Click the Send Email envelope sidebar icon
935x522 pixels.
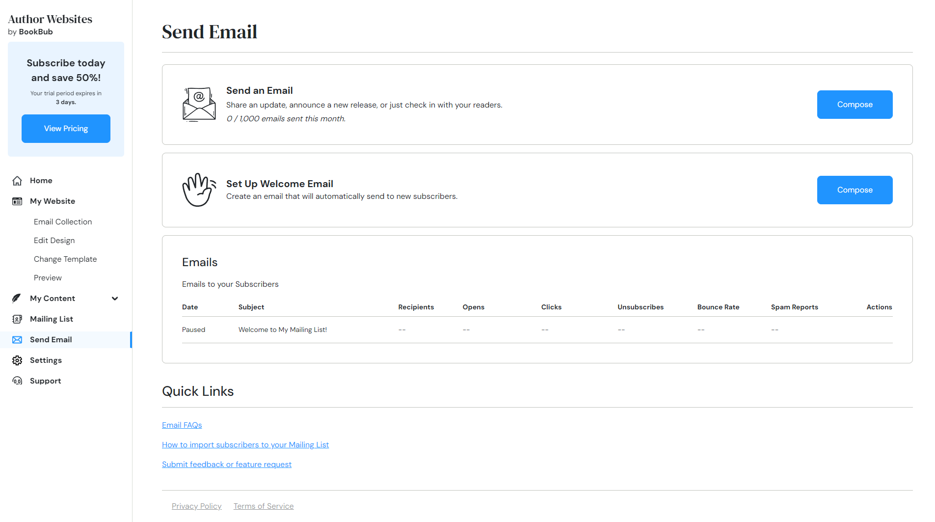click(x=17, y=340)
